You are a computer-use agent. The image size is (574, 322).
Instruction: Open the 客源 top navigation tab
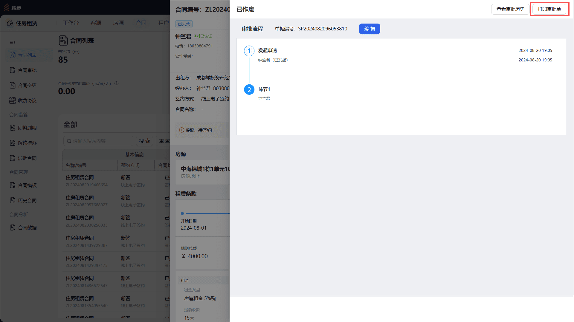tap(96, 23)
